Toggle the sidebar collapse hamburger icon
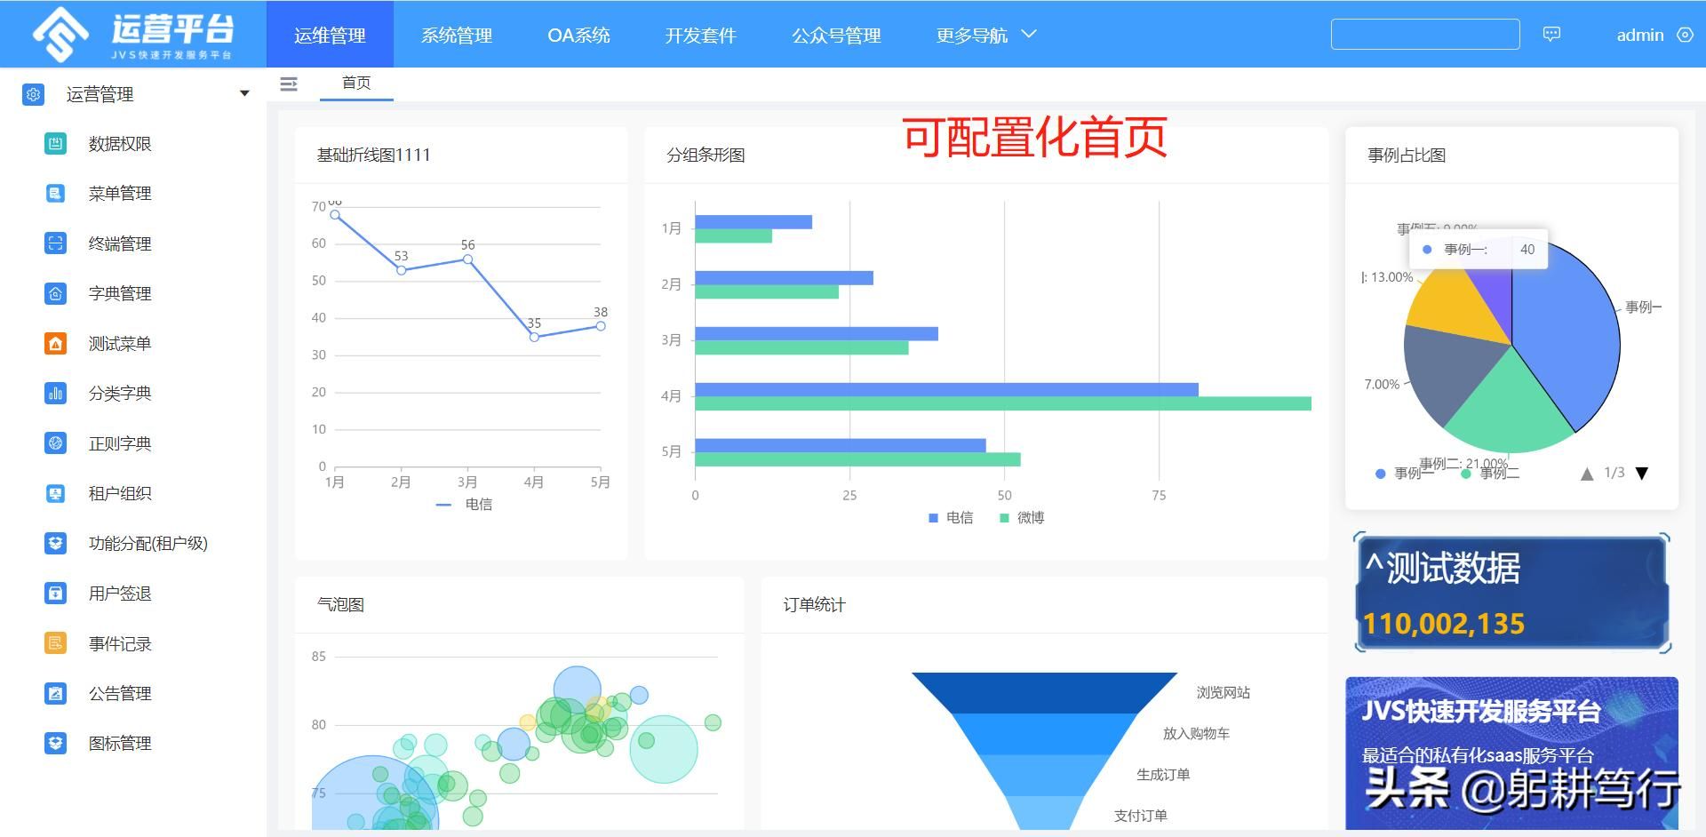 tap(289, 84)
